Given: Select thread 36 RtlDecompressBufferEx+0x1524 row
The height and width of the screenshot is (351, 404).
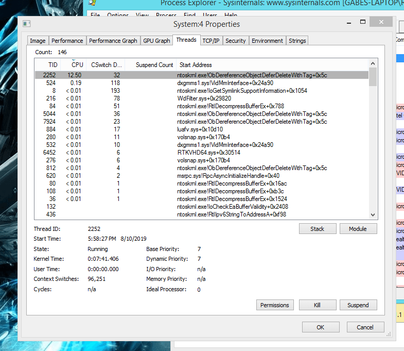Looking at the screenshot, I should (x=201, y=199).
